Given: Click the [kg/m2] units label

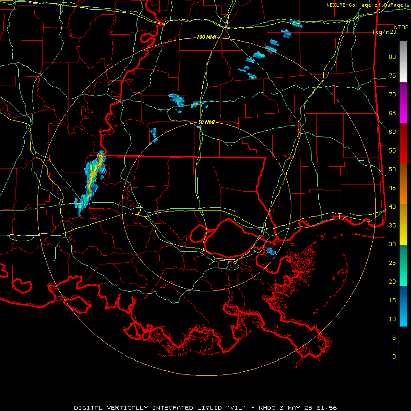Looking at the screenshot, I should click(384, 32).
